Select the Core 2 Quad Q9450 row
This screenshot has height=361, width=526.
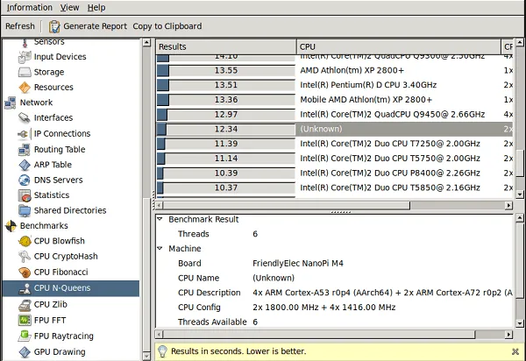(335, 115)
